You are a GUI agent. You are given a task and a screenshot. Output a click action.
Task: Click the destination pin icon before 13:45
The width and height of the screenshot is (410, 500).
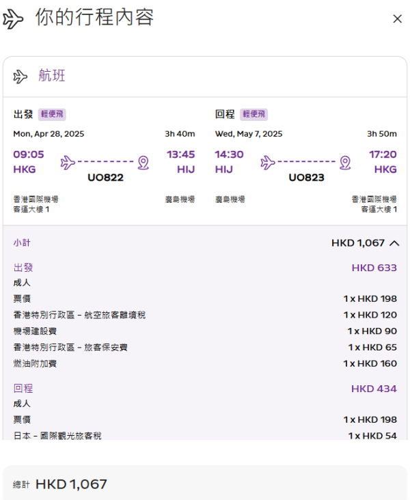(143, 163)
